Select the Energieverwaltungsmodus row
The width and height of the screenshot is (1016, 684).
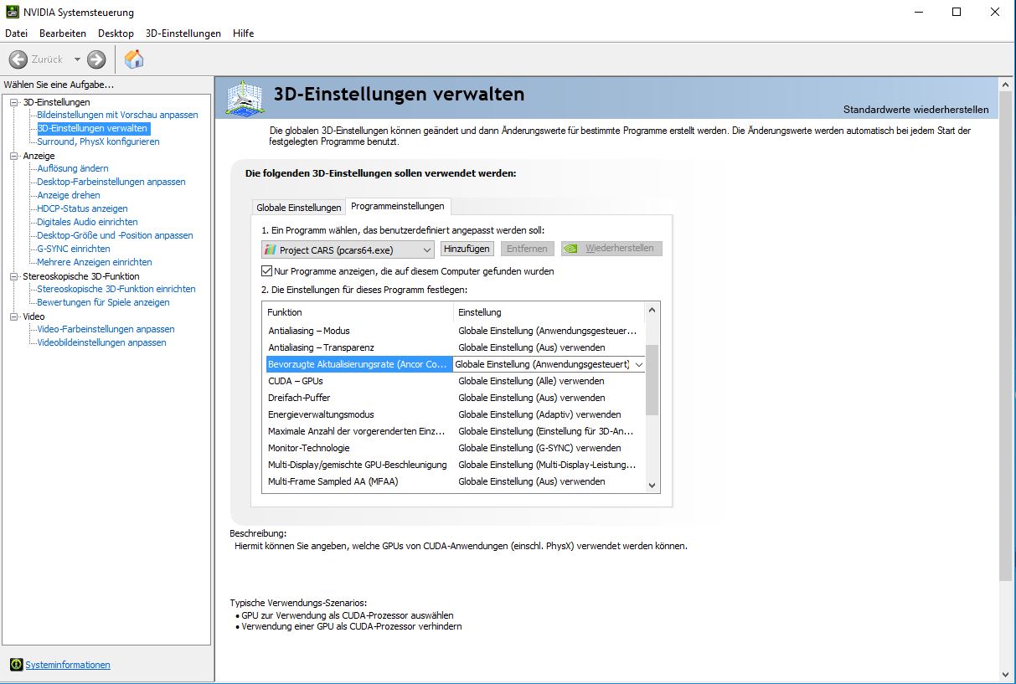454,414
